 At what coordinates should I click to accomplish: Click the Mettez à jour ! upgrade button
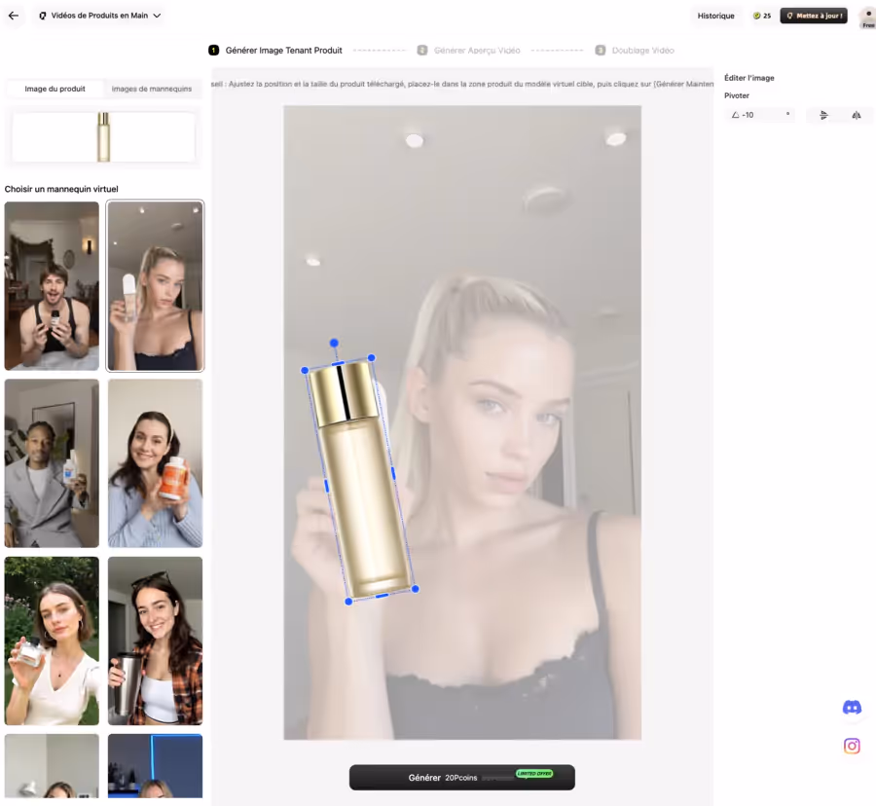click(x=814, y=16)
